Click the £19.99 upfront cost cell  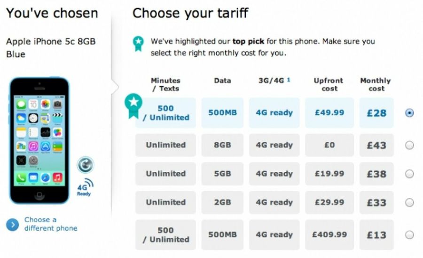[329, 174]
